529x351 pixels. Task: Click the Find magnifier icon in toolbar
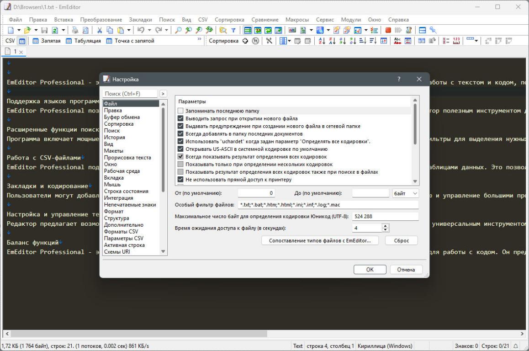tap(178, 30)
